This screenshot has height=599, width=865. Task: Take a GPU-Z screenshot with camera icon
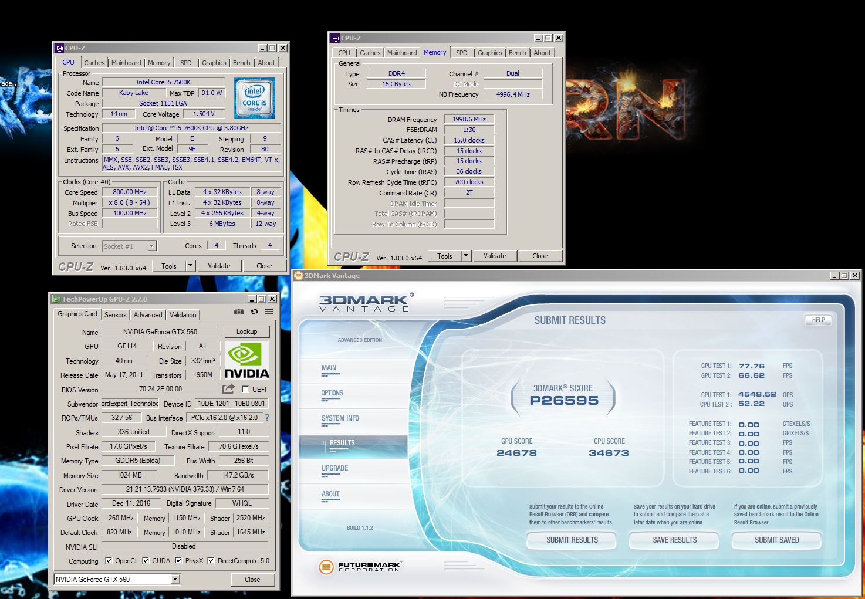(x=239, y=312)
